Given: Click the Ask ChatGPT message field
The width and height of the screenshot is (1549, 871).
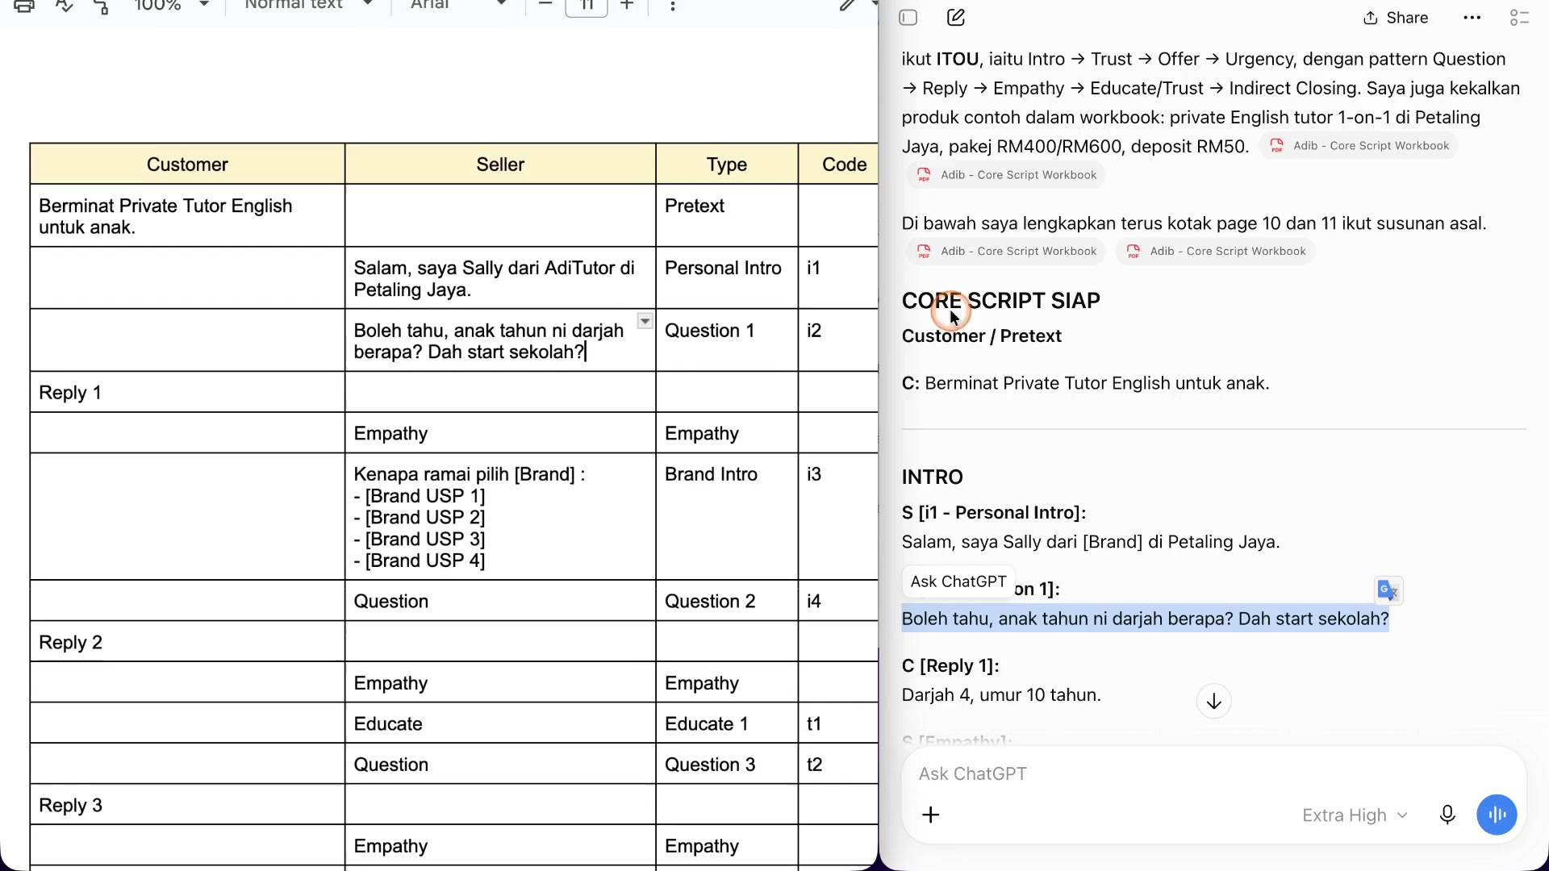Looking at the screenshot, I should [1213, 774].
